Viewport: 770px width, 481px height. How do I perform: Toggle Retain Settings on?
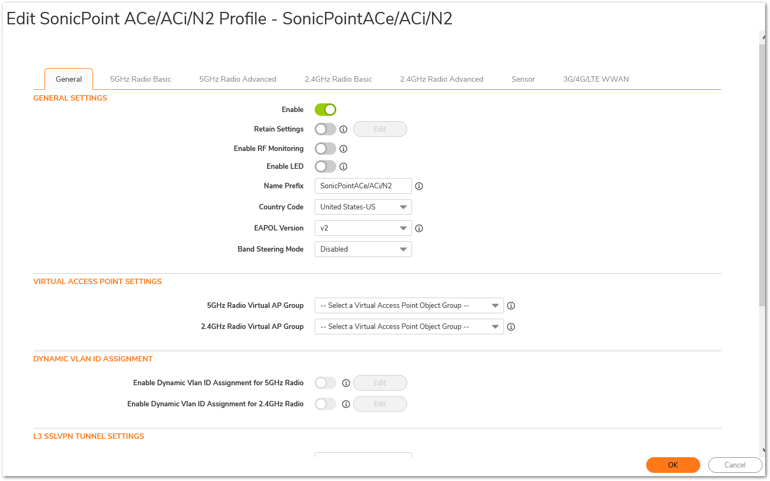click(x=326, y=129)
